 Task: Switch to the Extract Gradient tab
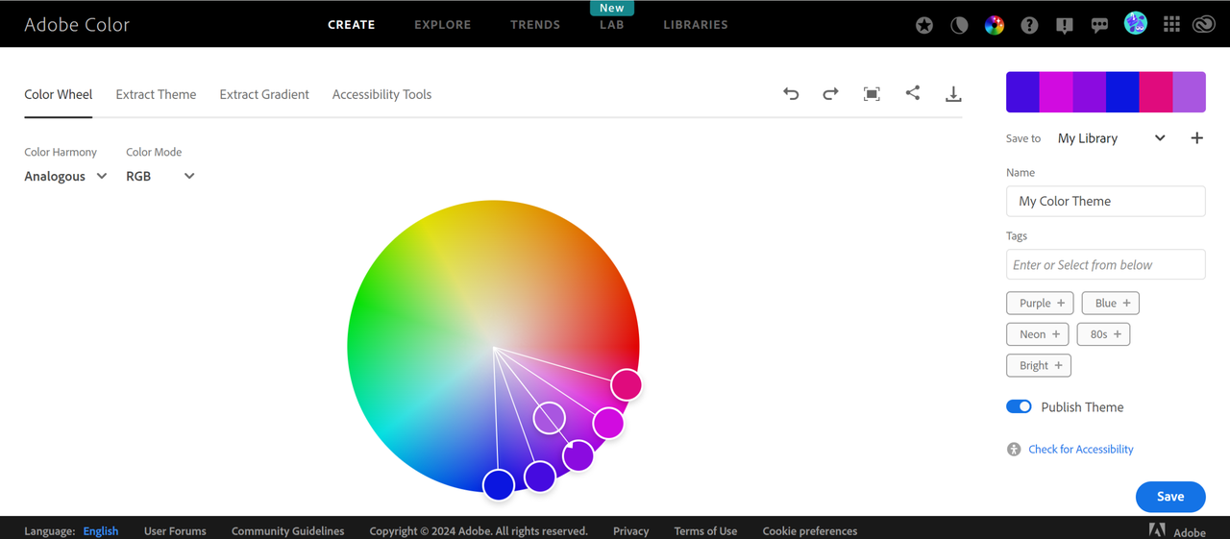coord(264,94)
